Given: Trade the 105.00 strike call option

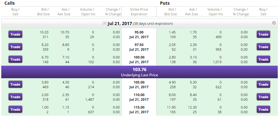Looking at the screenshot, I should pyautogui.click(x=15, y=84).
